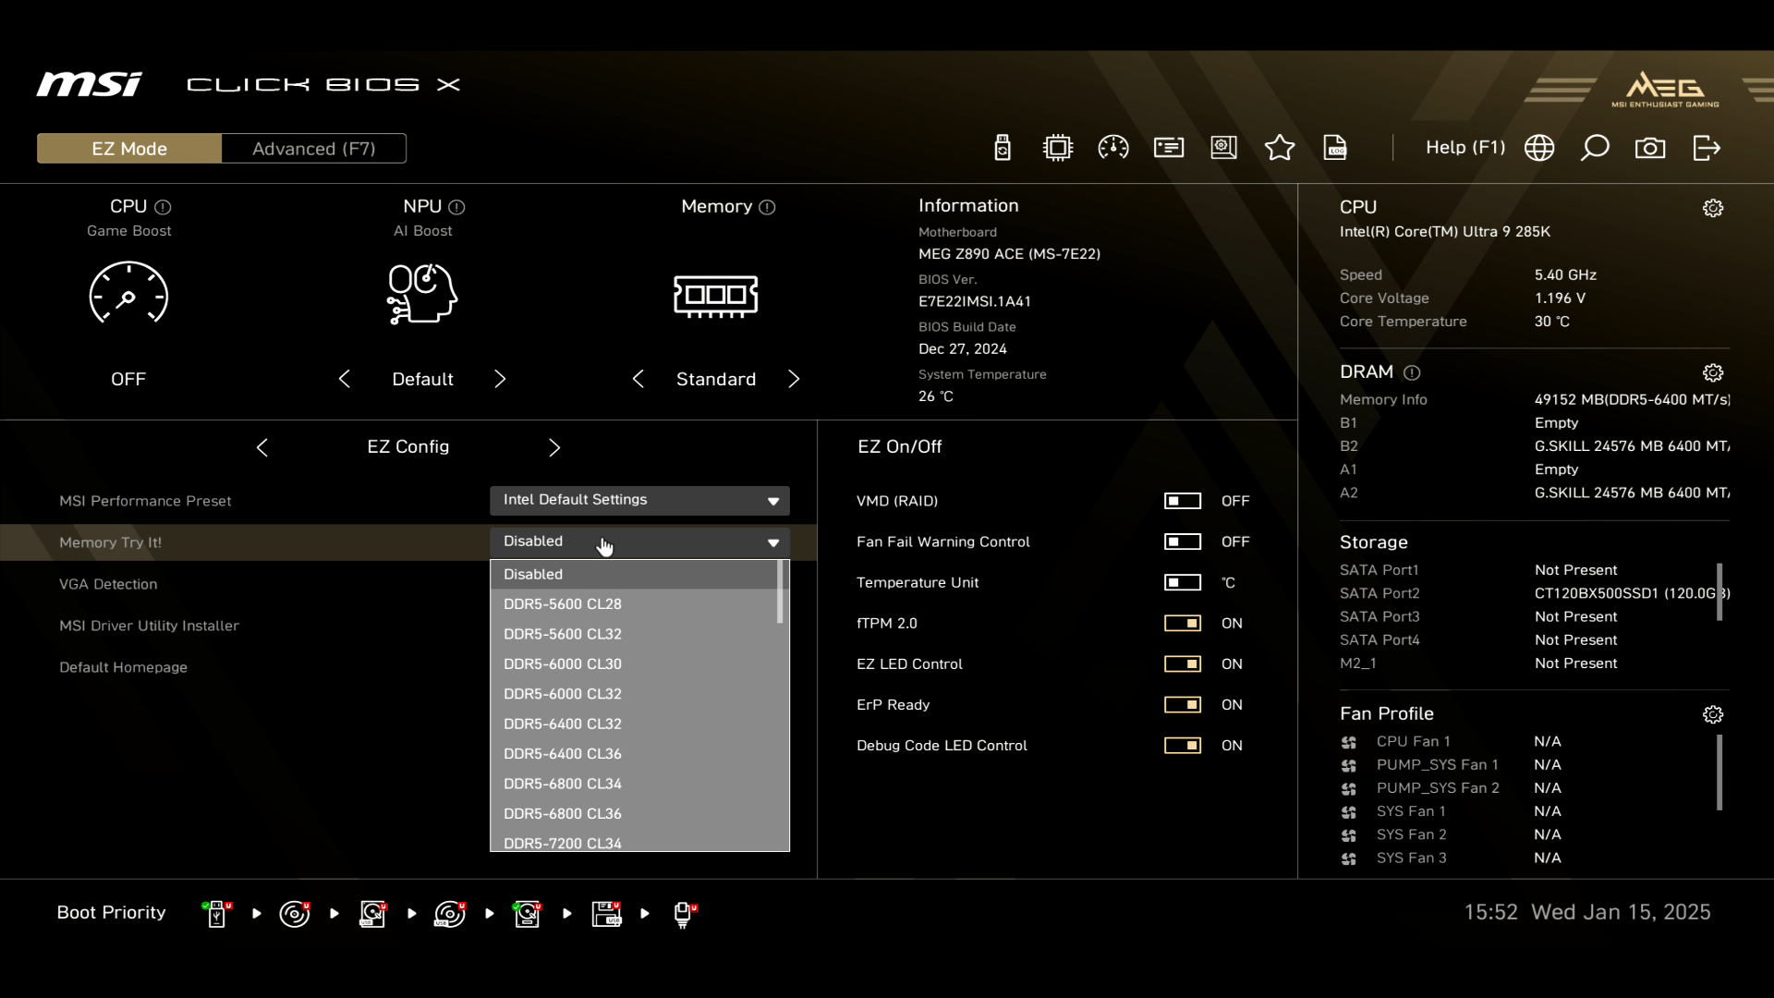Click the Memory Try It dropdown scrollbar
Screen dimensions: 1774x998
[x=781, y=593]
